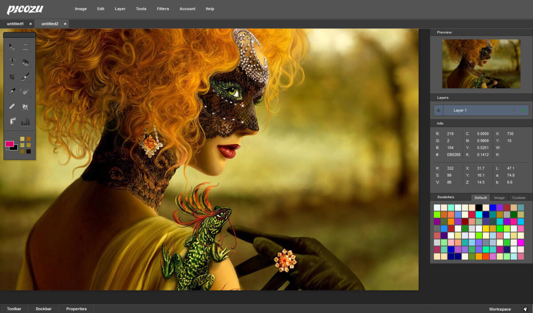533x313 pixels.
Task: Select the rectangular Marquee selection tool
Action: point(26,47)
